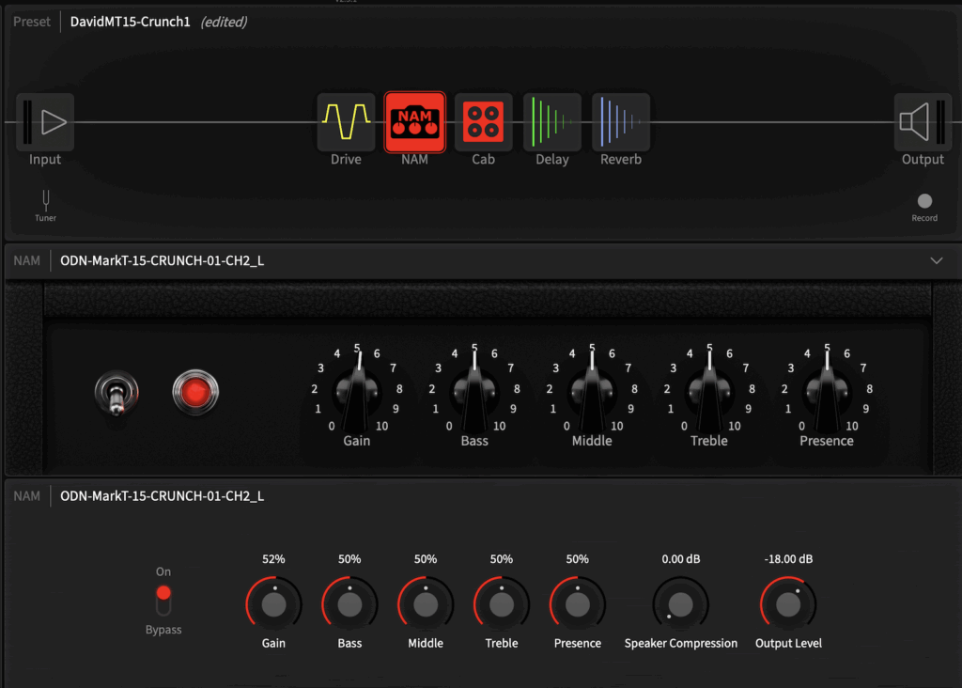Select the Reverb effect block
Image resolution: width=962 pixels, height=688 pixels.
[621, 122]
